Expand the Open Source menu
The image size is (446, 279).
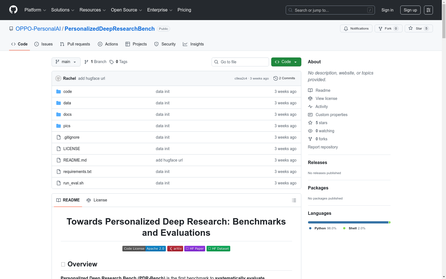click(127, 10)
